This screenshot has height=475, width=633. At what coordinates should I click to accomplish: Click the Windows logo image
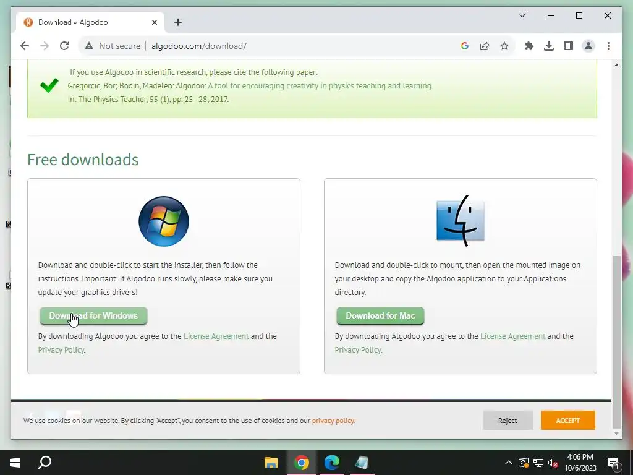tap(163, 221)
